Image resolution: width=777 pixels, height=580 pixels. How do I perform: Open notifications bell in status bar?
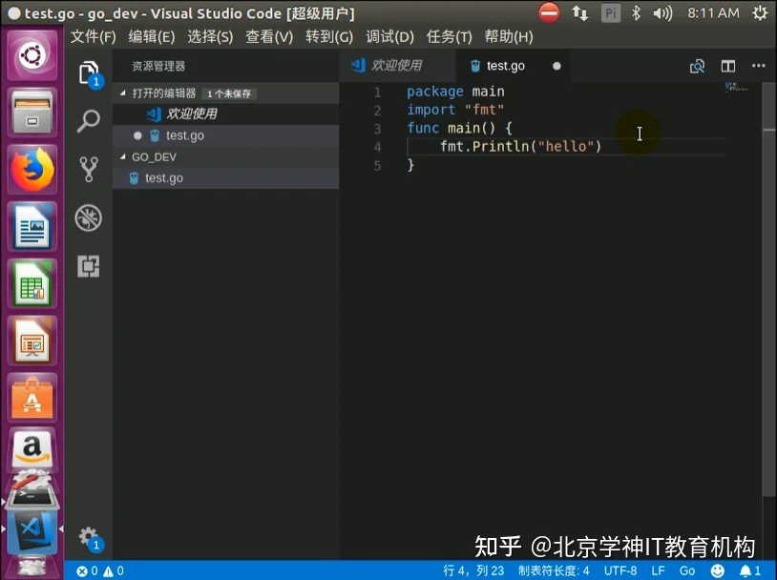749,571
